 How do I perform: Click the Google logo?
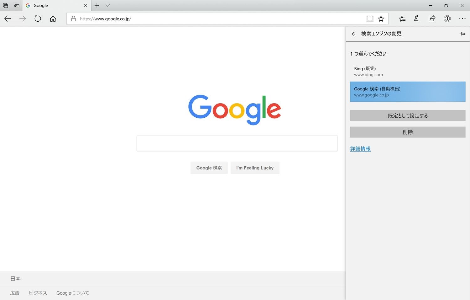[x=234, y=109]
